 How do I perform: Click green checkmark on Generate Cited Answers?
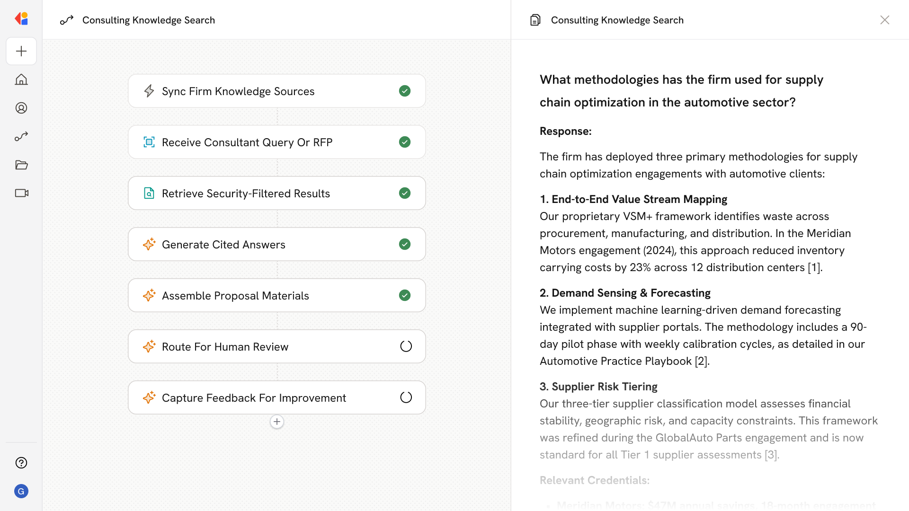pos(405,244)
